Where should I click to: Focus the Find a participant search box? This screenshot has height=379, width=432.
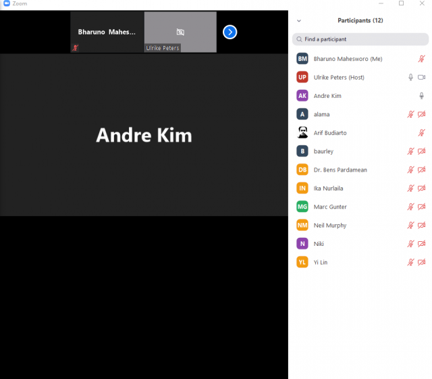[360, 39]
